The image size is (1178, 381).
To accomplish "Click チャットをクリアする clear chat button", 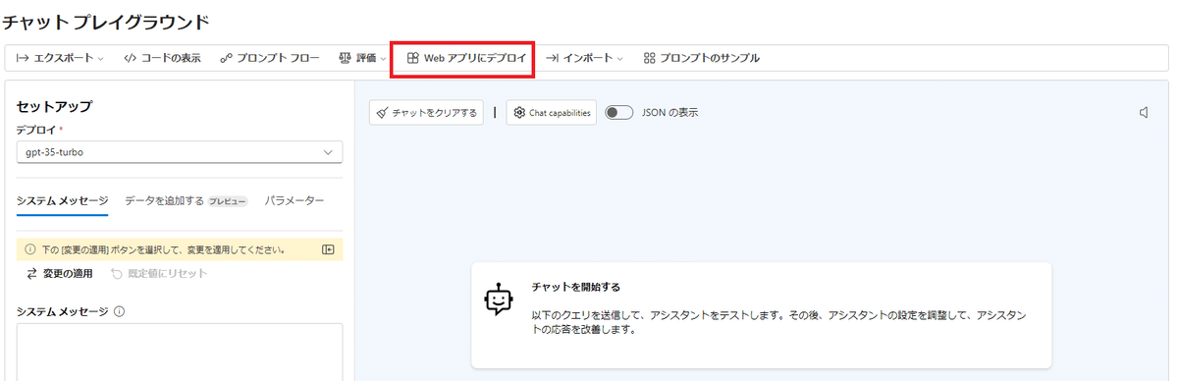I will (x=426, y=113).
